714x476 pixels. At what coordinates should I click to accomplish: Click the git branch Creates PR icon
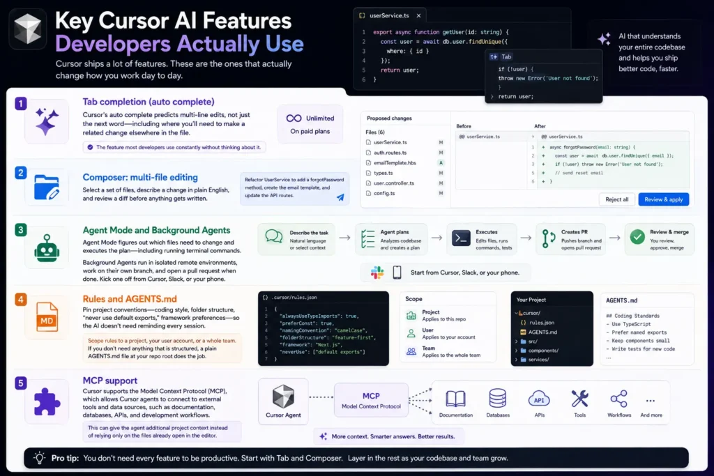point(548,238)
